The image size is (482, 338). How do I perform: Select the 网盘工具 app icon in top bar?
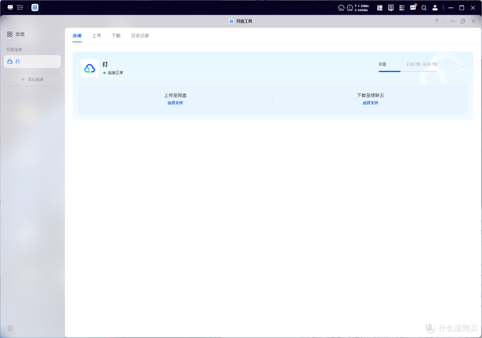coord(35,8)
